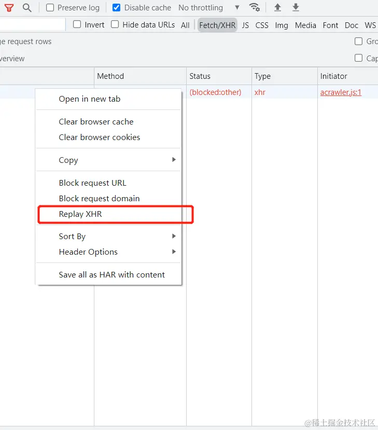Screen dimensions: 378x430
Task: Choose Save all as HAR with content
Action: pyautogui.click(x=108, y=274)
